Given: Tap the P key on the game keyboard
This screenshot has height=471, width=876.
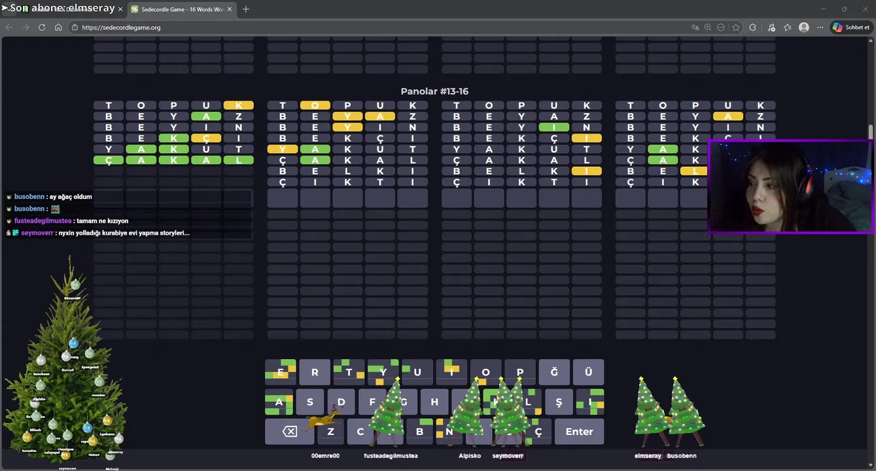Looking at the screenshot, I should (520, 372).
